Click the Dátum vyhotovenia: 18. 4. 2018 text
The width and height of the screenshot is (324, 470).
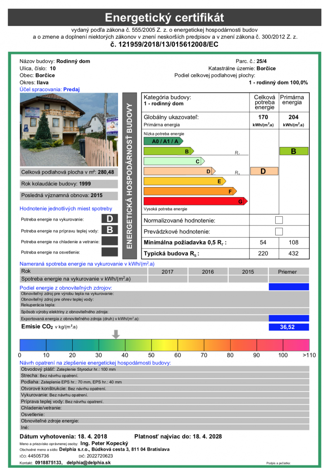[63, 436]
